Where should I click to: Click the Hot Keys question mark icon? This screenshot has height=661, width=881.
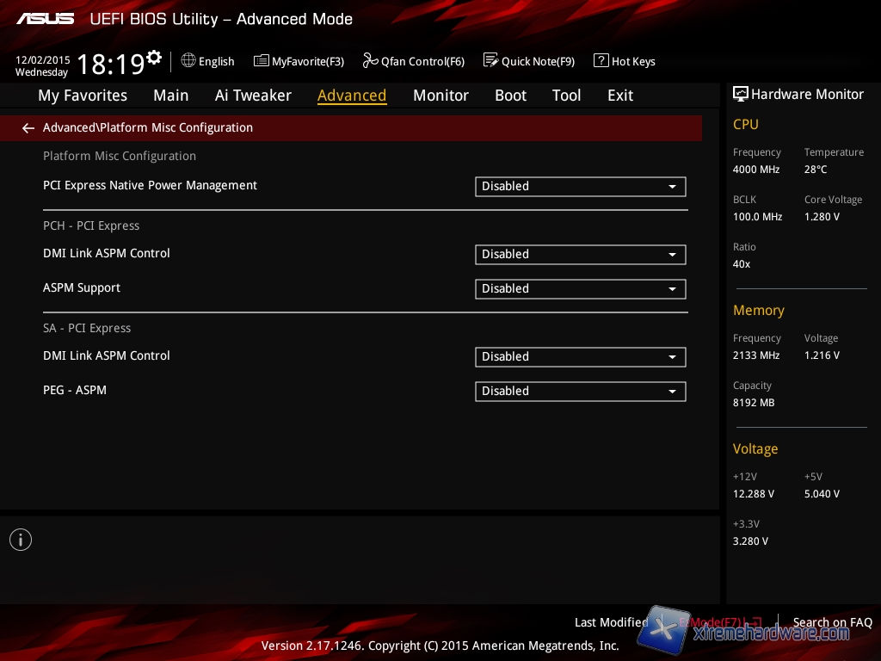tap(601, 61)
